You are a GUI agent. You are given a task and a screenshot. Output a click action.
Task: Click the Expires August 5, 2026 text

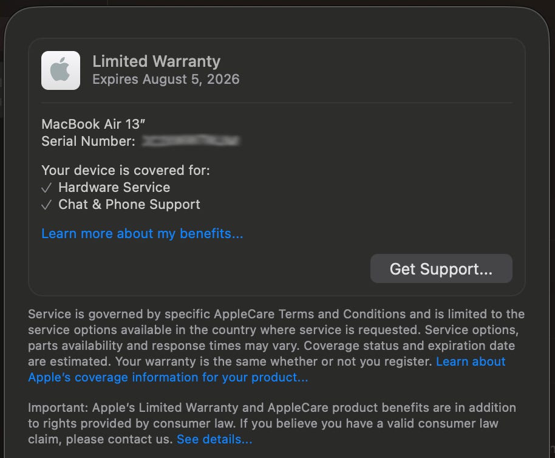coord(166,80)
